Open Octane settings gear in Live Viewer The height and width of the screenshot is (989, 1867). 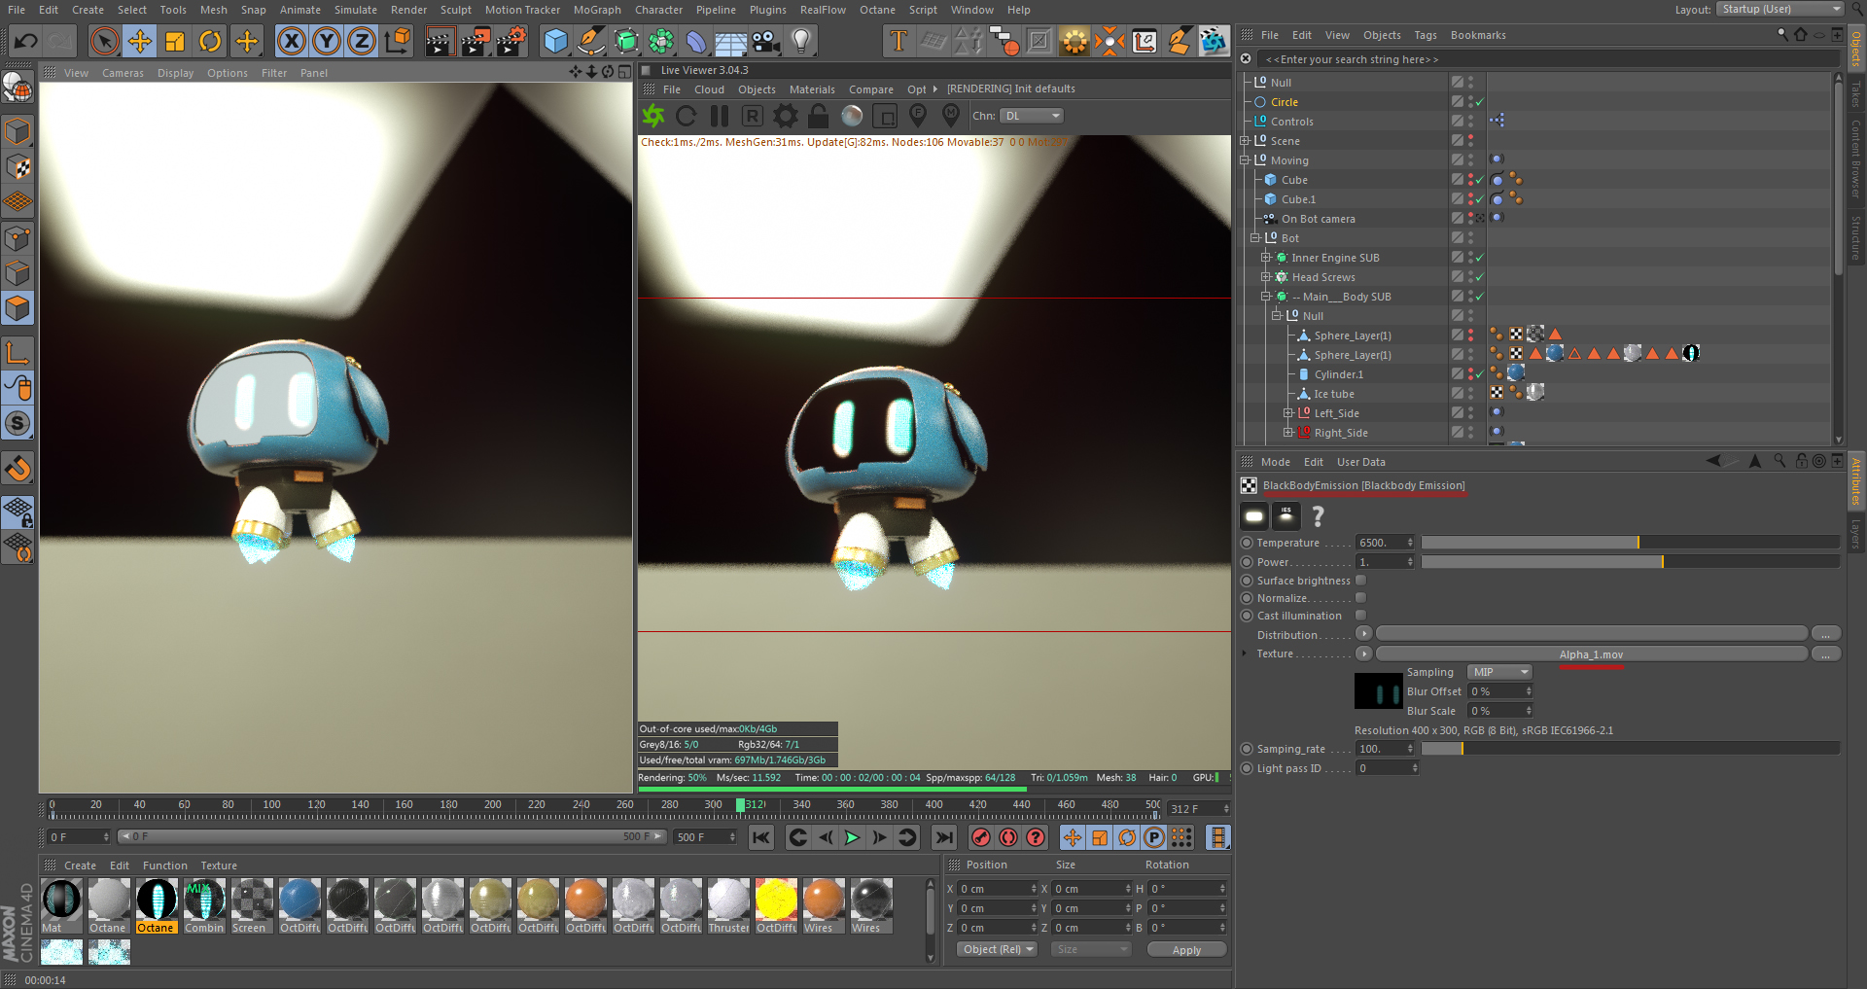(x=786, y=116)
